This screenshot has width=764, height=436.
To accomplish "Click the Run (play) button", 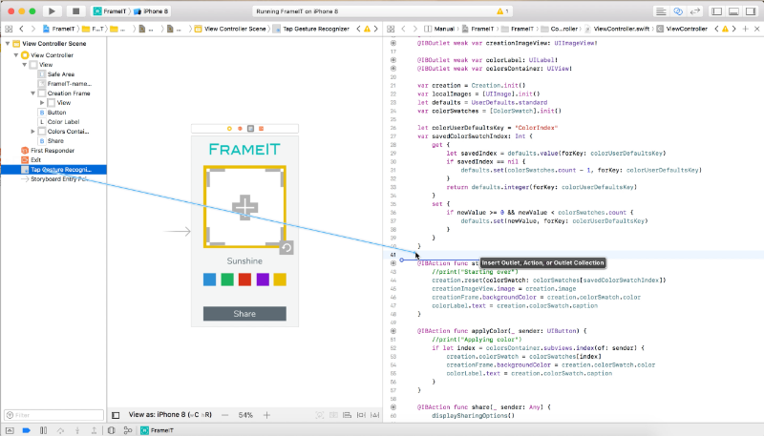I will coord(52,11).
